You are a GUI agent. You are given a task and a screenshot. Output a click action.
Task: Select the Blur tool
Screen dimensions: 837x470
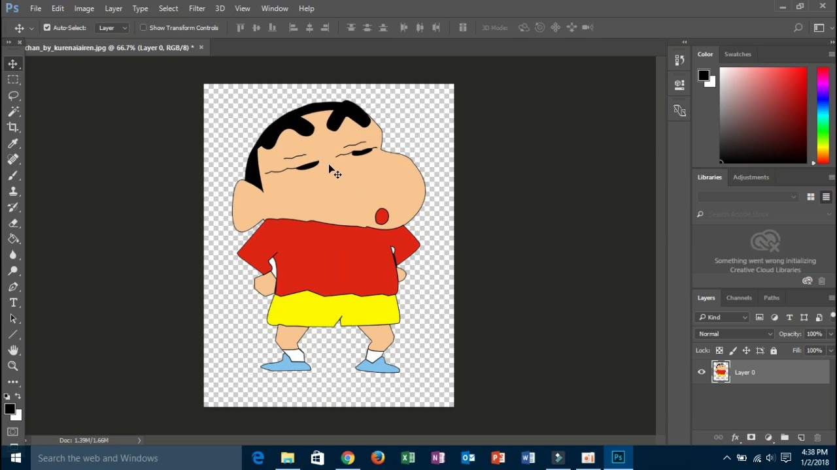13,255
